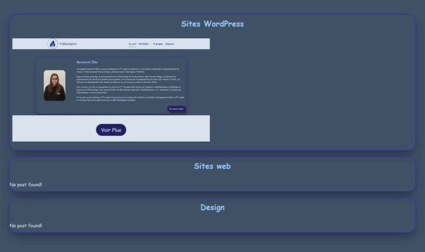Click the light banner area beside Voir Plus

(166, 130)
